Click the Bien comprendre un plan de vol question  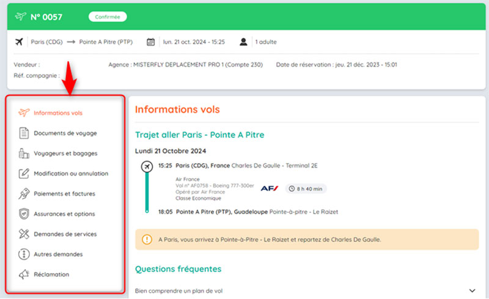(178, 291)
